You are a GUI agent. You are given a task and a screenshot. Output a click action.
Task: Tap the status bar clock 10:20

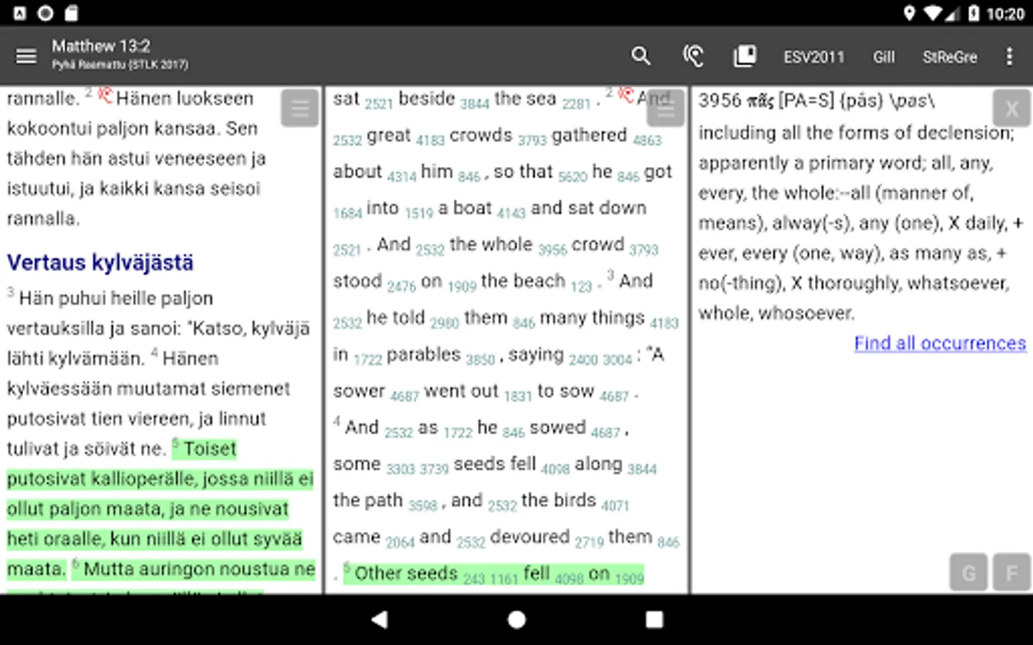click(1005, 14)
